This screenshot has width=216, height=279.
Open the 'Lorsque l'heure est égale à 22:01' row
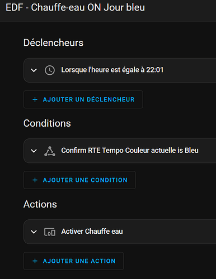[x=120, y=70]
